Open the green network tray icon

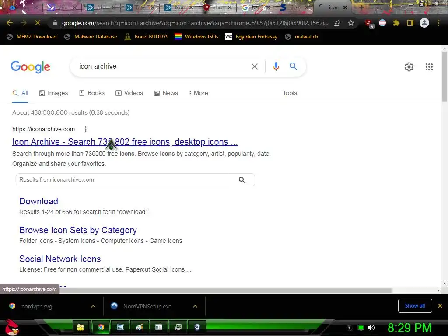pyautogui.click(x=361, y=328)
